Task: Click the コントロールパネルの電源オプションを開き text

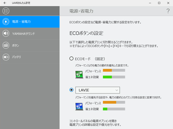Action: pyautogui.click(x=93, y=121)
